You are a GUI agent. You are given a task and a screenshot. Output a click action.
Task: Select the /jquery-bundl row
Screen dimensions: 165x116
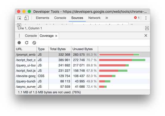82,81
